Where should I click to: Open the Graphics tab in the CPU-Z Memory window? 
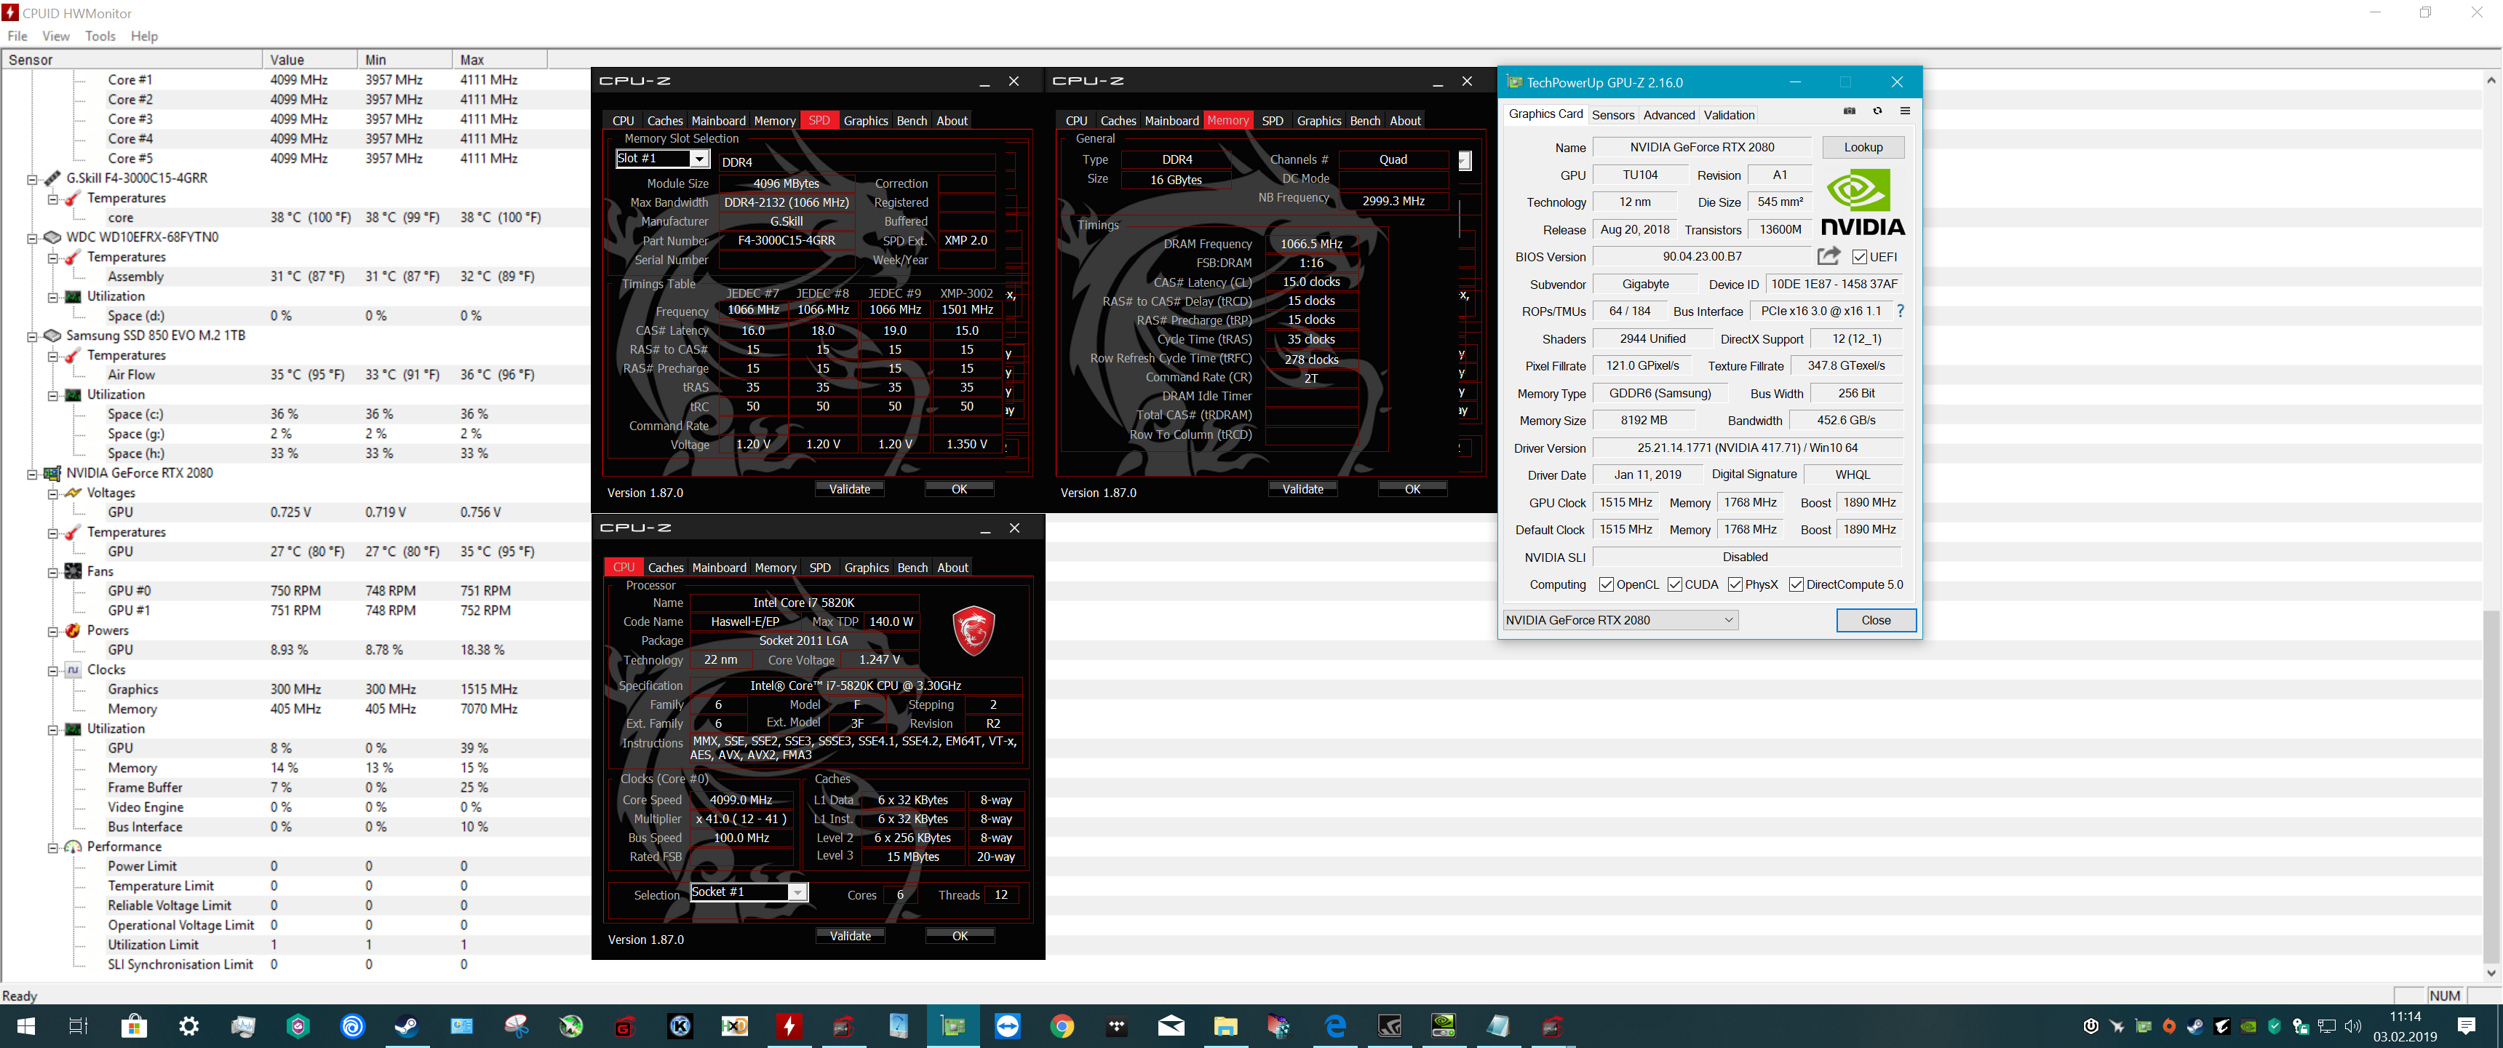coord(1318,121)
